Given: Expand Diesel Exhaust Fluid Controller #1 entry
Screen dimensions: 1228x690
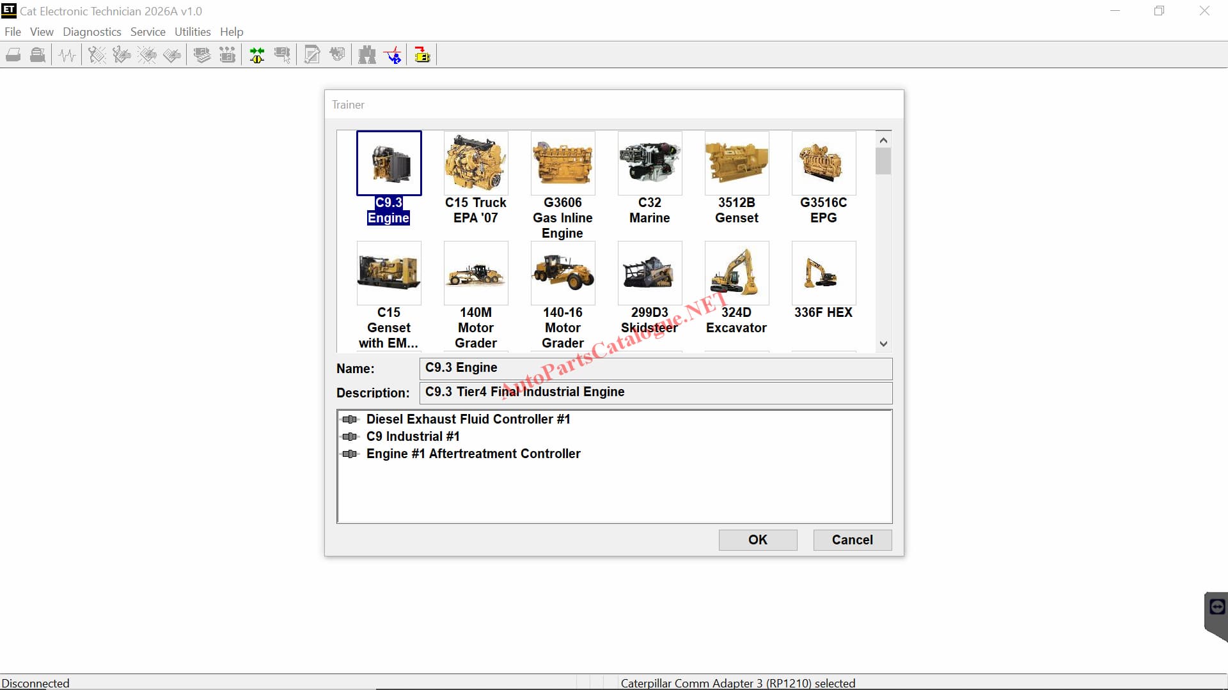Looking at the screenshot, I should 468,419.
